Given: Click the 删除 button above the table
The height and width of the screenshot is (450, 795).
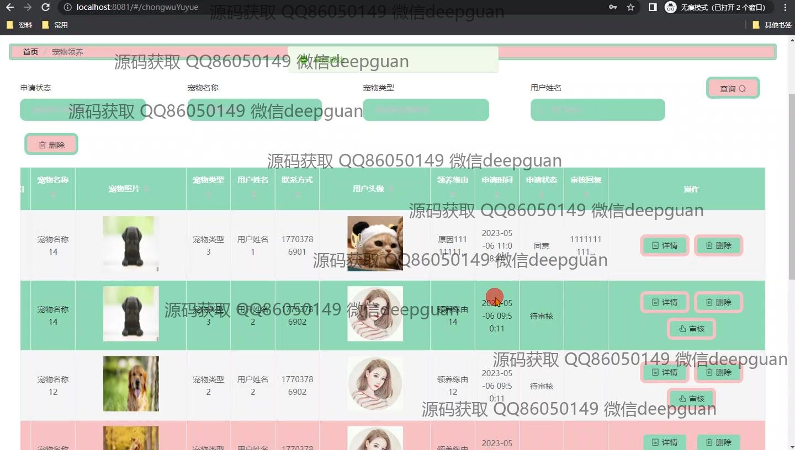Looking at the screenshot, I should pos(51,144).
